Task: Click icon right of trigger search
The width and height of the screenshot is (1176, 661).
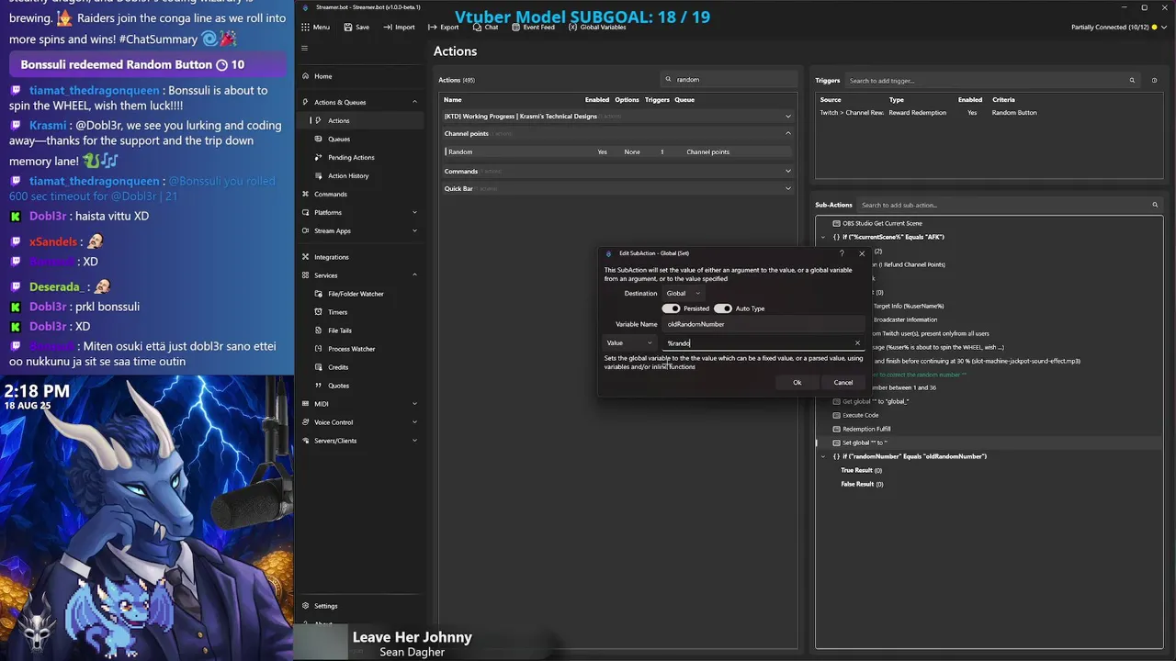Action: [1155, 81]
